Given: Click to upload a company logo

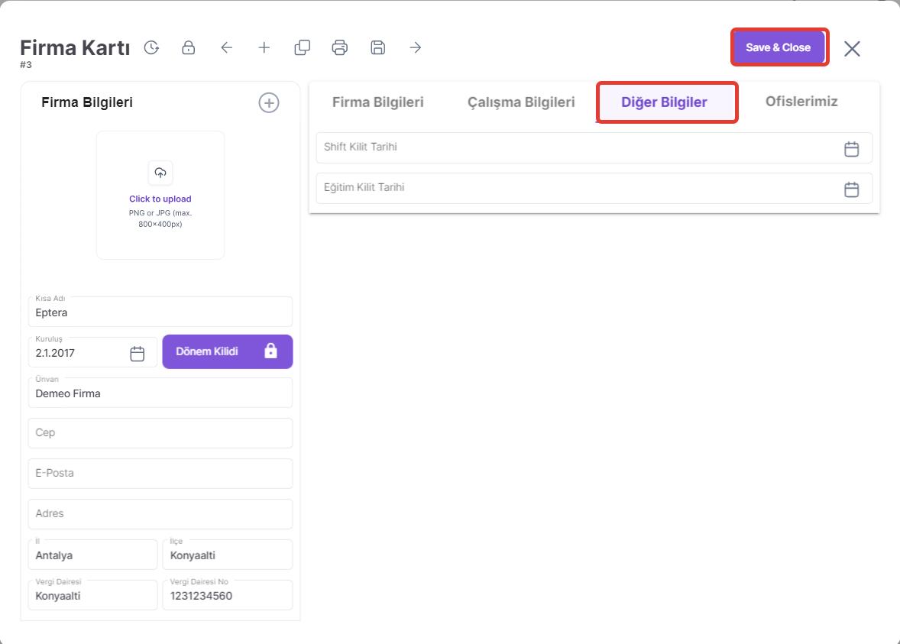Looking at the screenshot, I should coord(160,195).
